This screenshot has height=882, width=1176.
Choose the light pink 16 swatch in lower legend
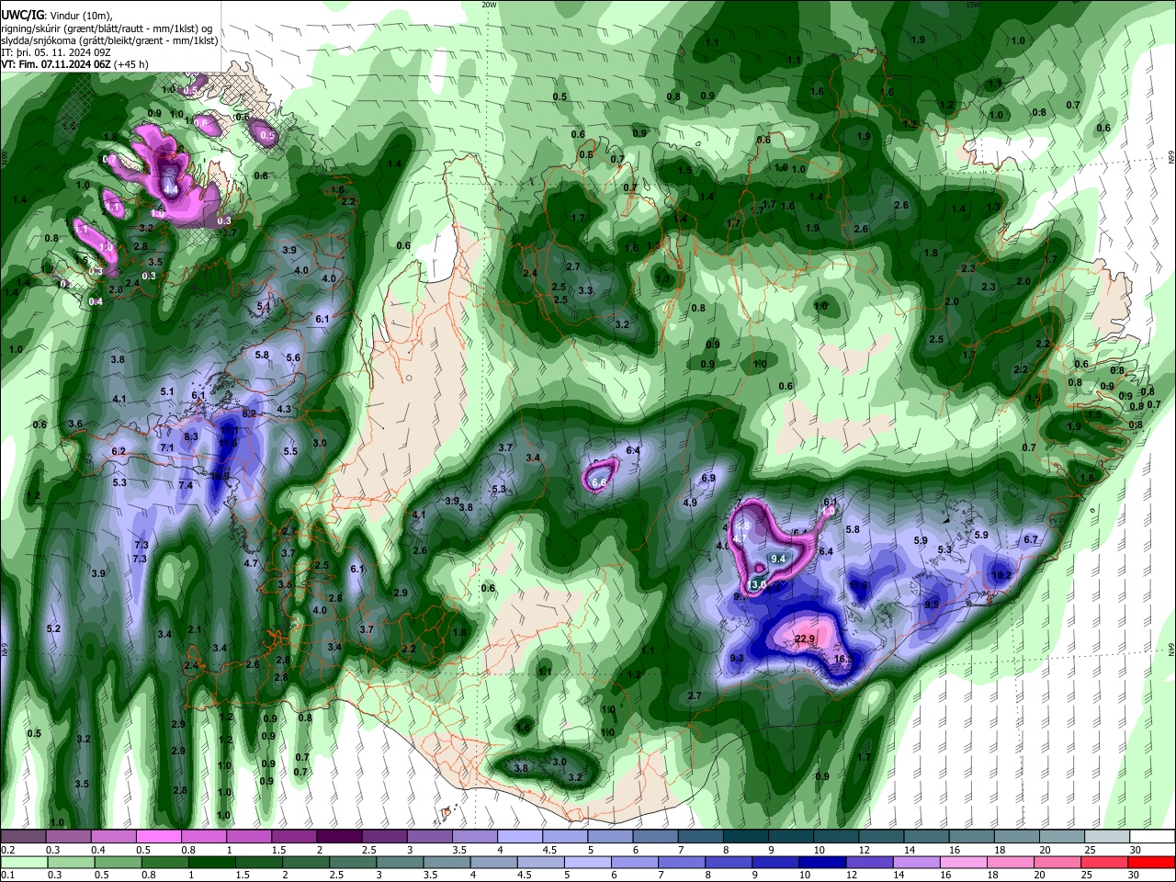[x=963, y=862]
